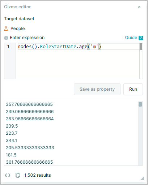148x185 pixels.
Task: Click RoleStartDate in the expression
Action: (x=58, y=47)
